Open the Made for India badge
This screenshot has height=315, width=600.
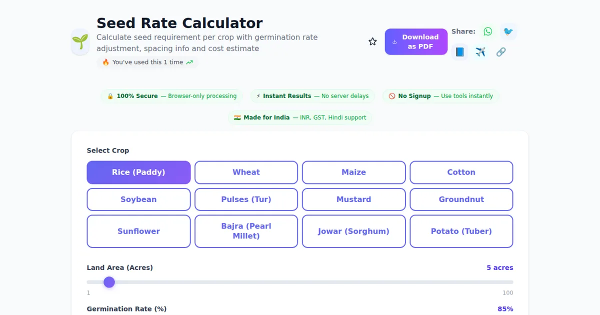pos(300,117)
